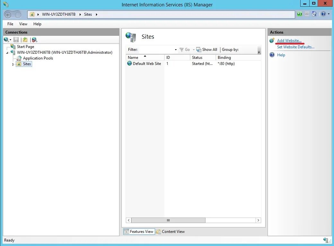Click Delete Connection icon in Connections toolbar
Screen dimensions: 334x246
[x=34, y=40]
